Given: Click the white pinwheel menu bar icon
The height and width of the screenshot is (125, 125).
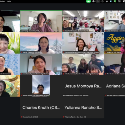Looking at the screenshot, I should pos(107,1).
